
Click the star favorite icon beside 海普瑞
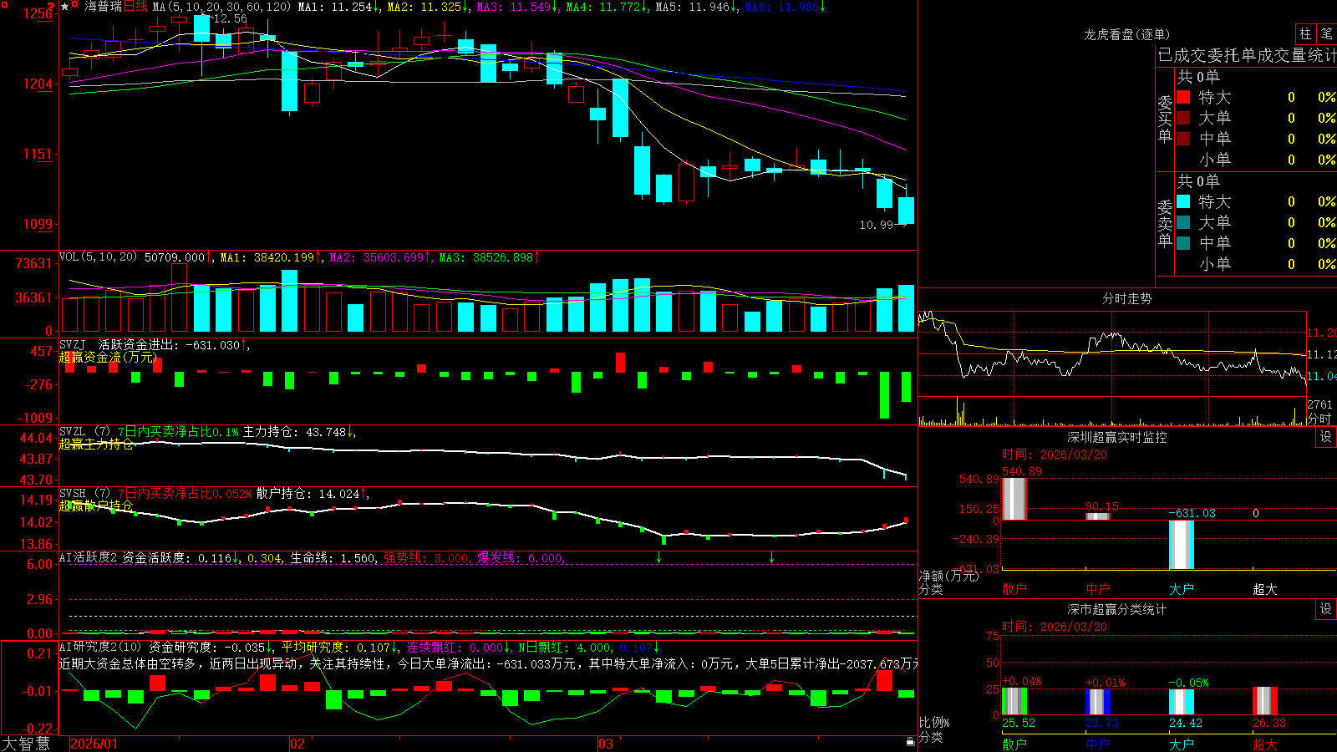65,7
